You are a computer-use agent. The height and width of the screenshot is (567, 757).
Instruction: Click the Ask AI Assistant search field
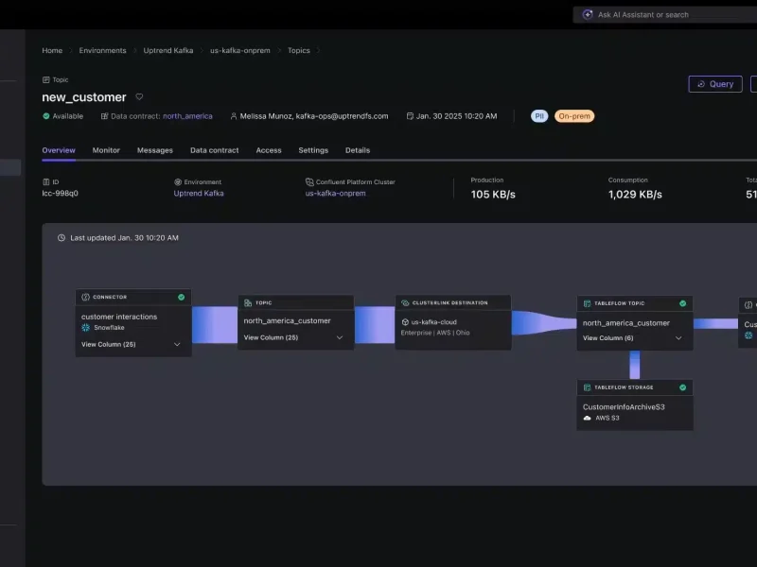[653, 14]
